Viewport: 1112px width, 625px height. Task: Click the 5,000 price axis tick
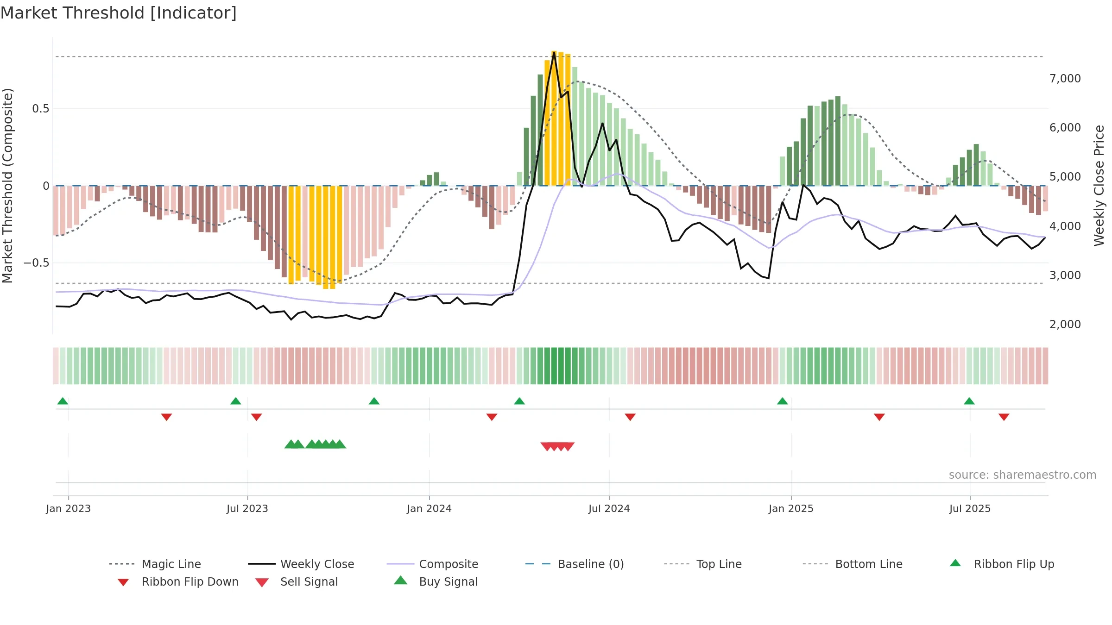coord(1065,176)
